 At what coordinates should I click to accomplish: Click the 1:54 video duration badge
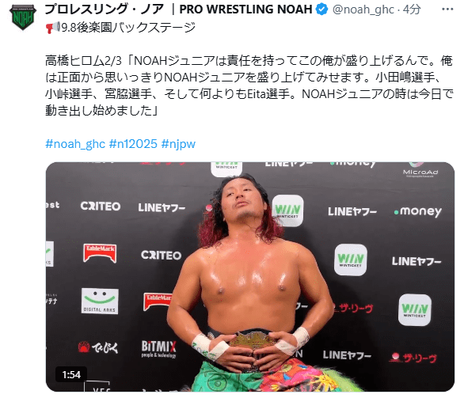coord(71,374)
